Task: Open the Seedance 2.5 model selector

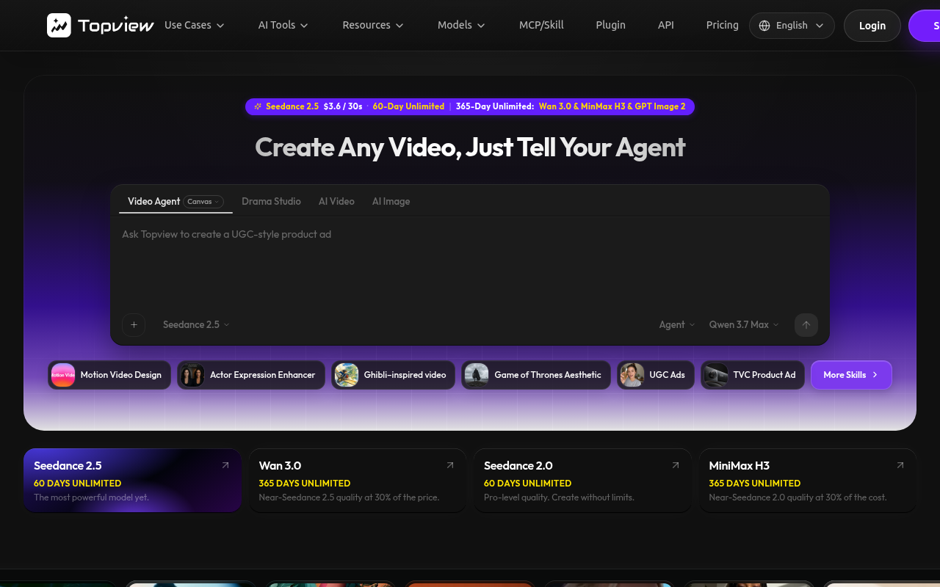Action: point(196,324)
